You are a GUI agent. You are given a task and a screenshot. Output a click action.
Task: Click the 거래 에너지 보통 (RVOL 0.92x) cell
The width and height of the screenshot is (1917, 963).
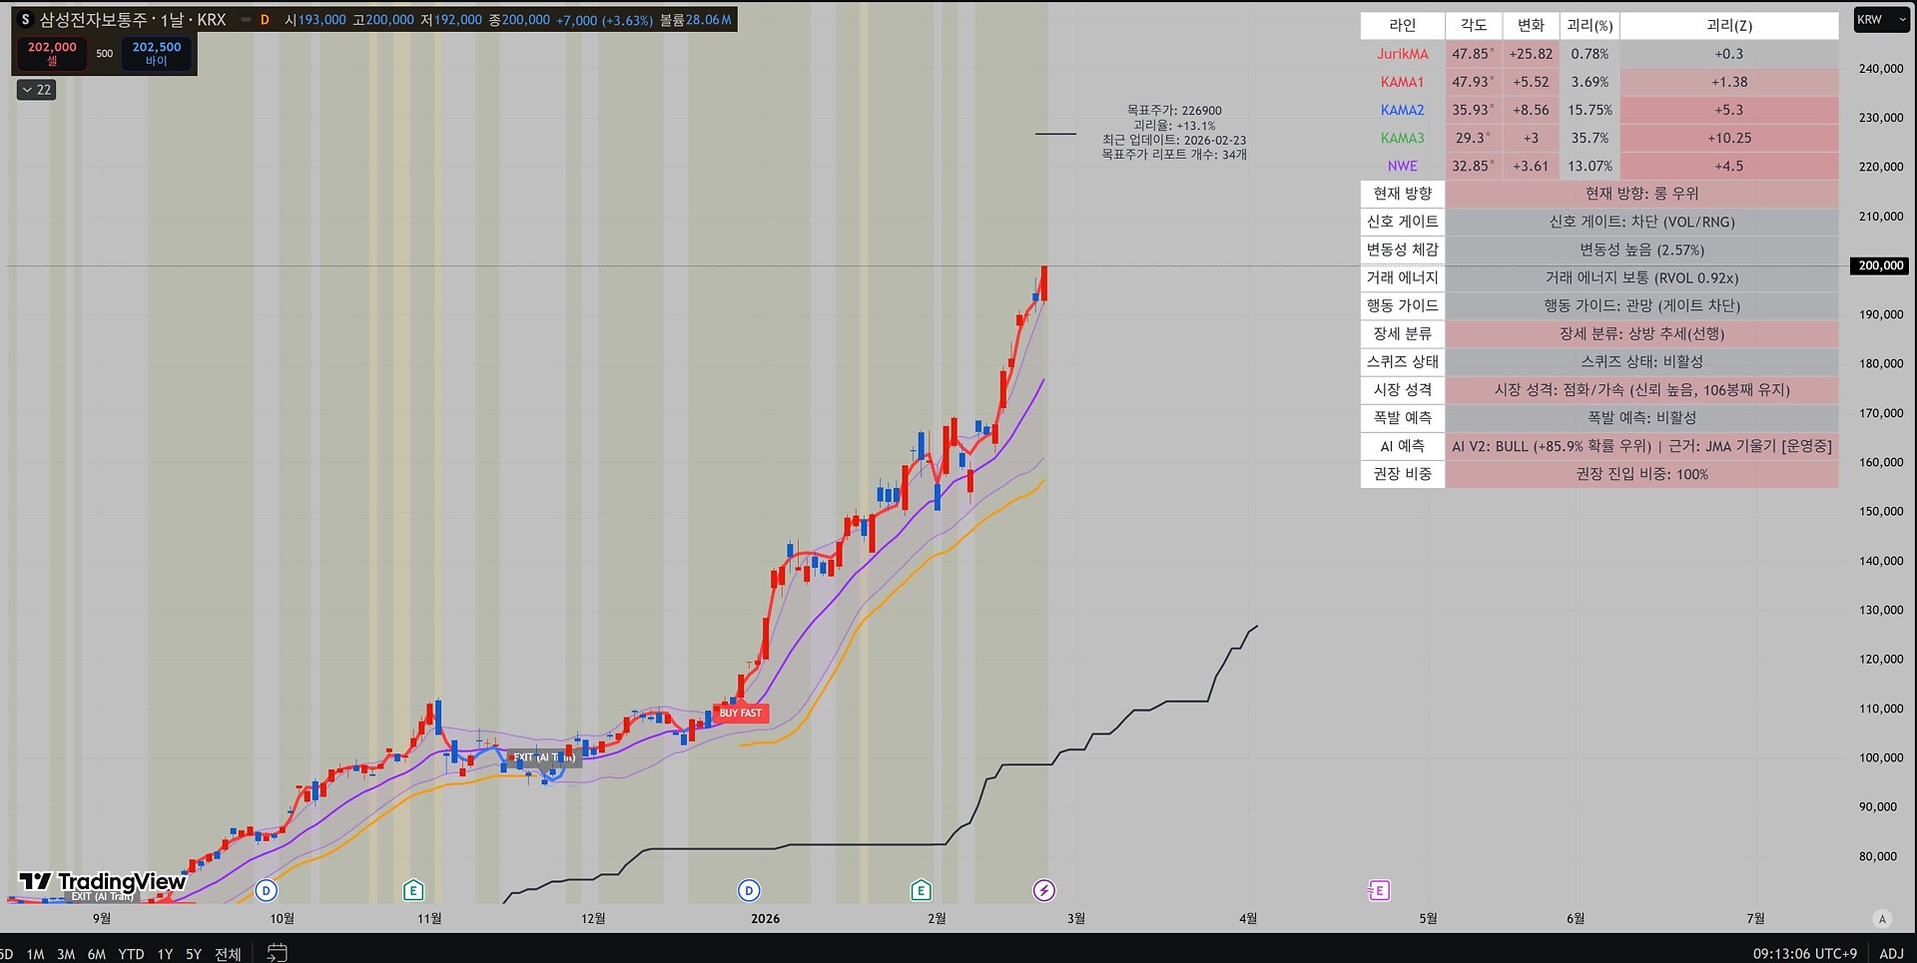coord(1641,277)
